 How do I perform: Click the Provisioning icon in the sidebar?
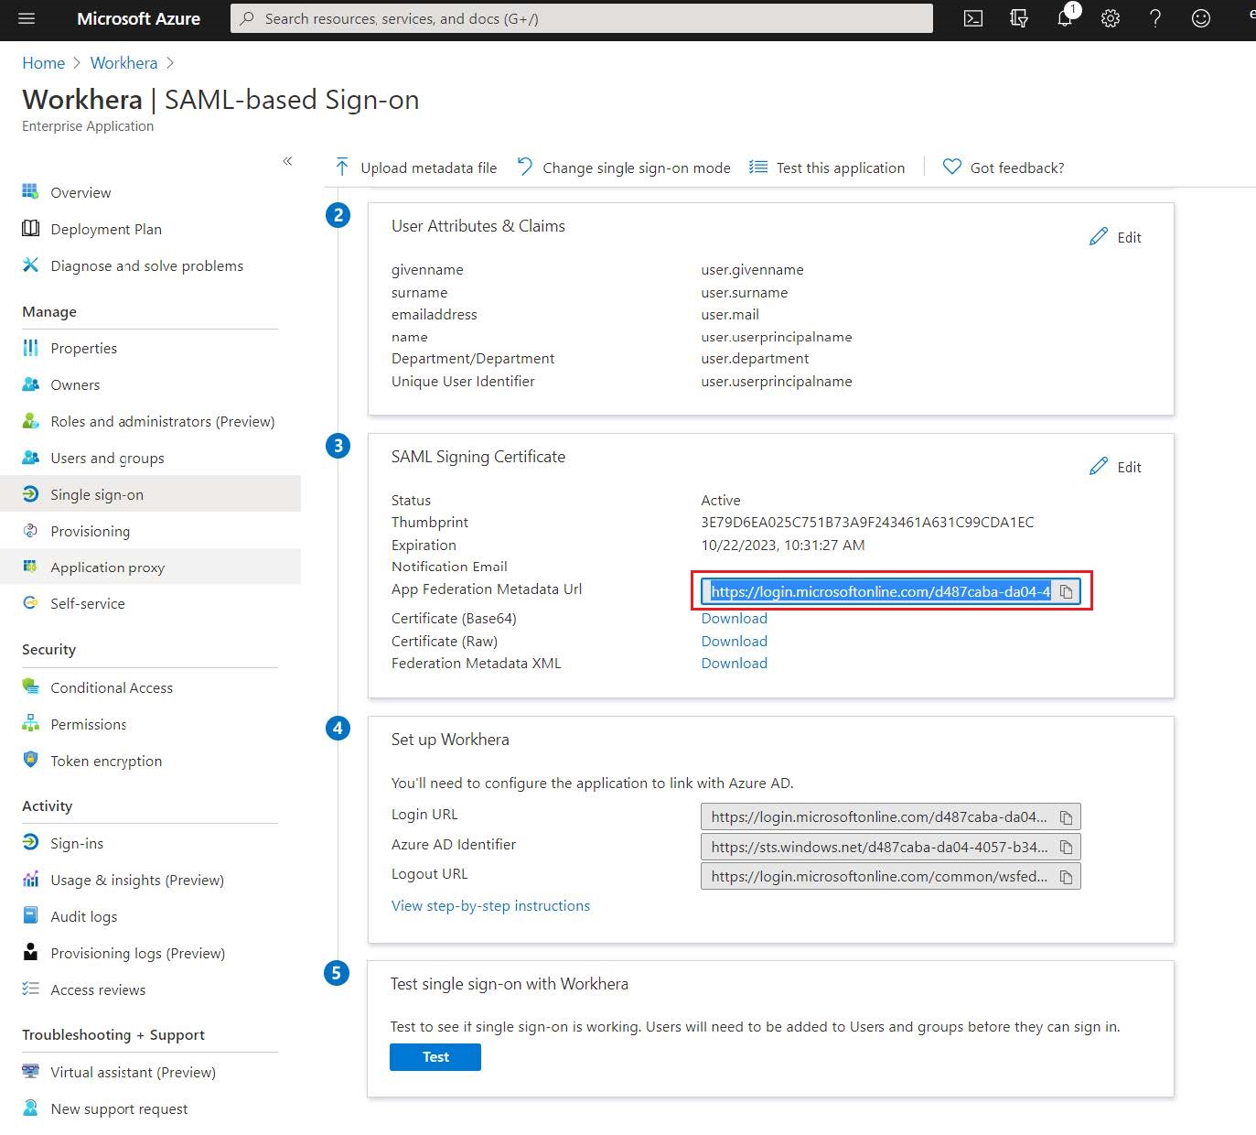coord(30,531)
